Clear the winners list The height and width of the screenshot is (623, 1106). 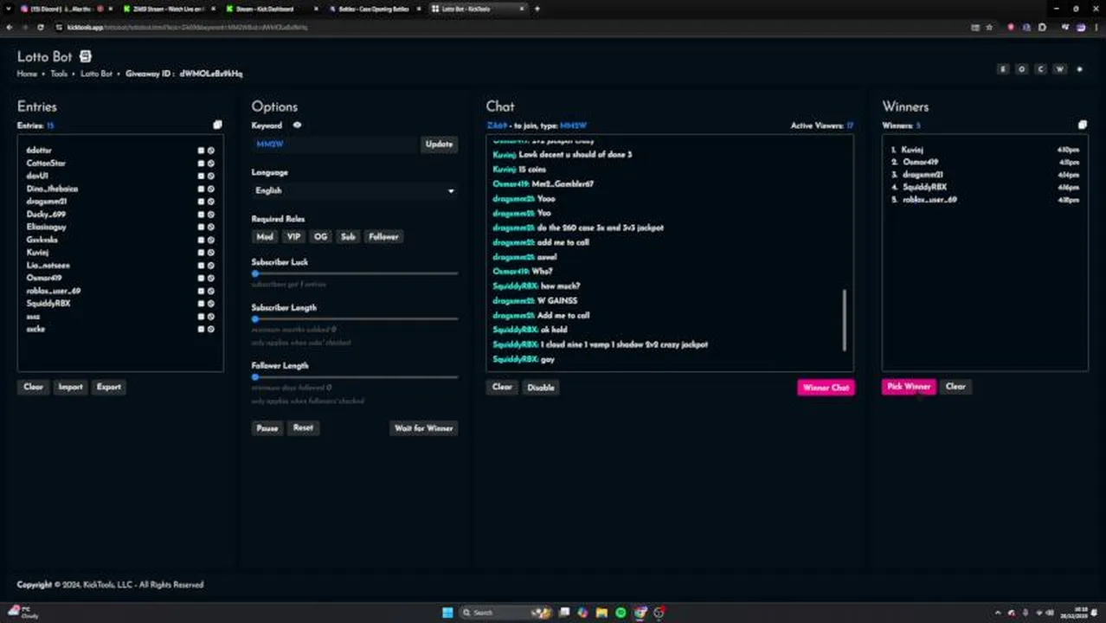955,387
